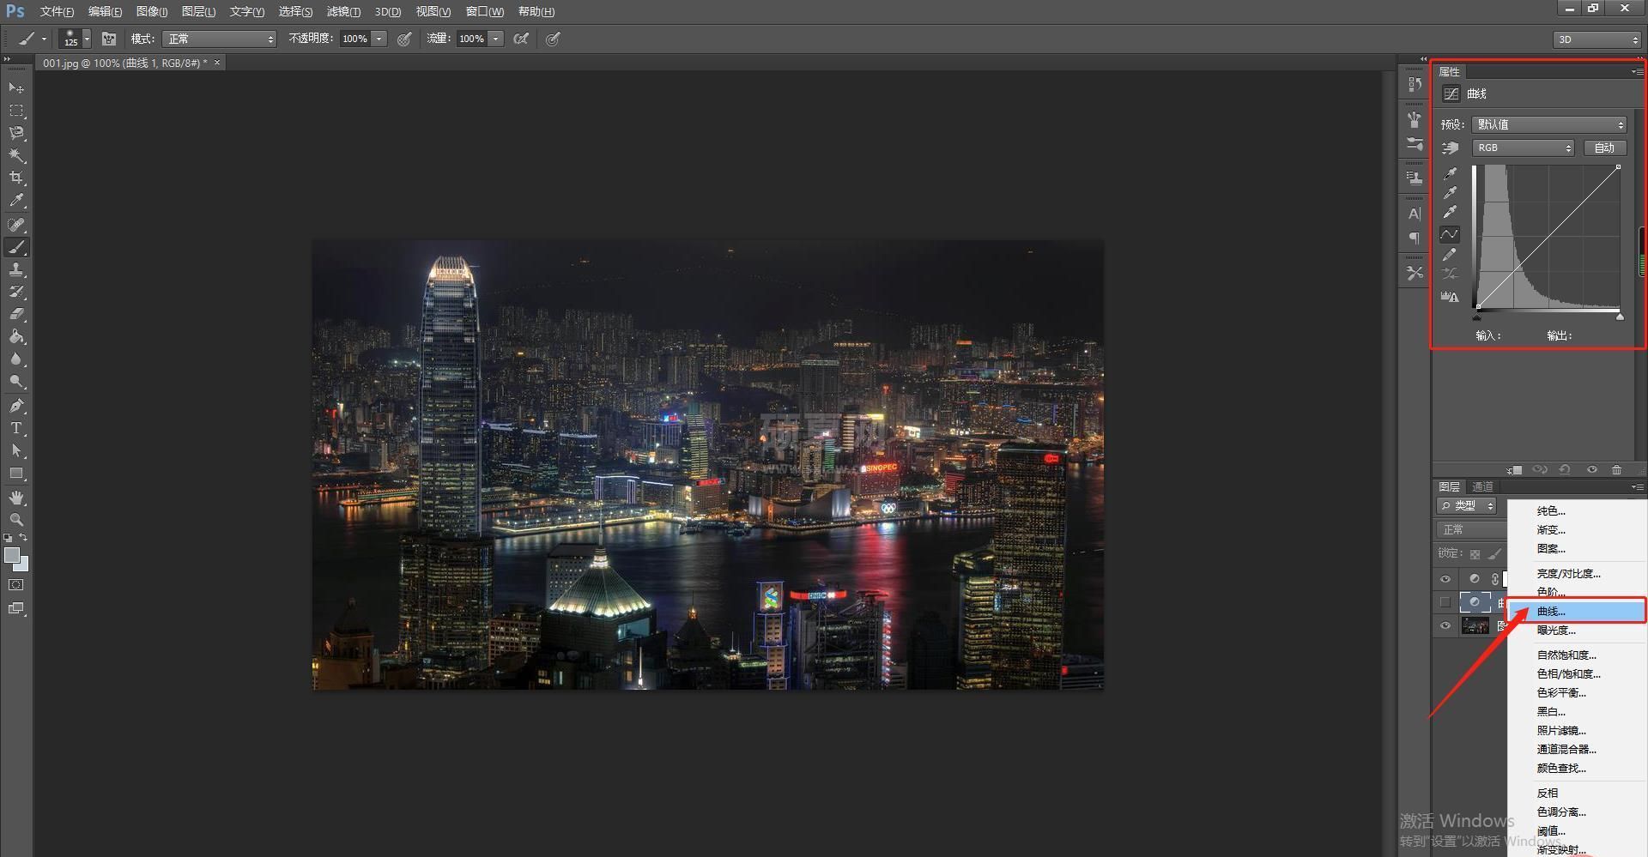Select the Healing Brush tool
The height and width of the screenshot is (857, 1648).
[16, 225]
